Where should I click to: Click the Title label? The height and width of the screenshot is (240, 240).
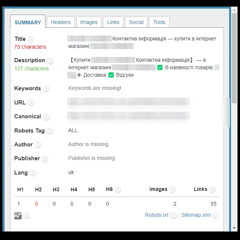click(x=20, y=39)
